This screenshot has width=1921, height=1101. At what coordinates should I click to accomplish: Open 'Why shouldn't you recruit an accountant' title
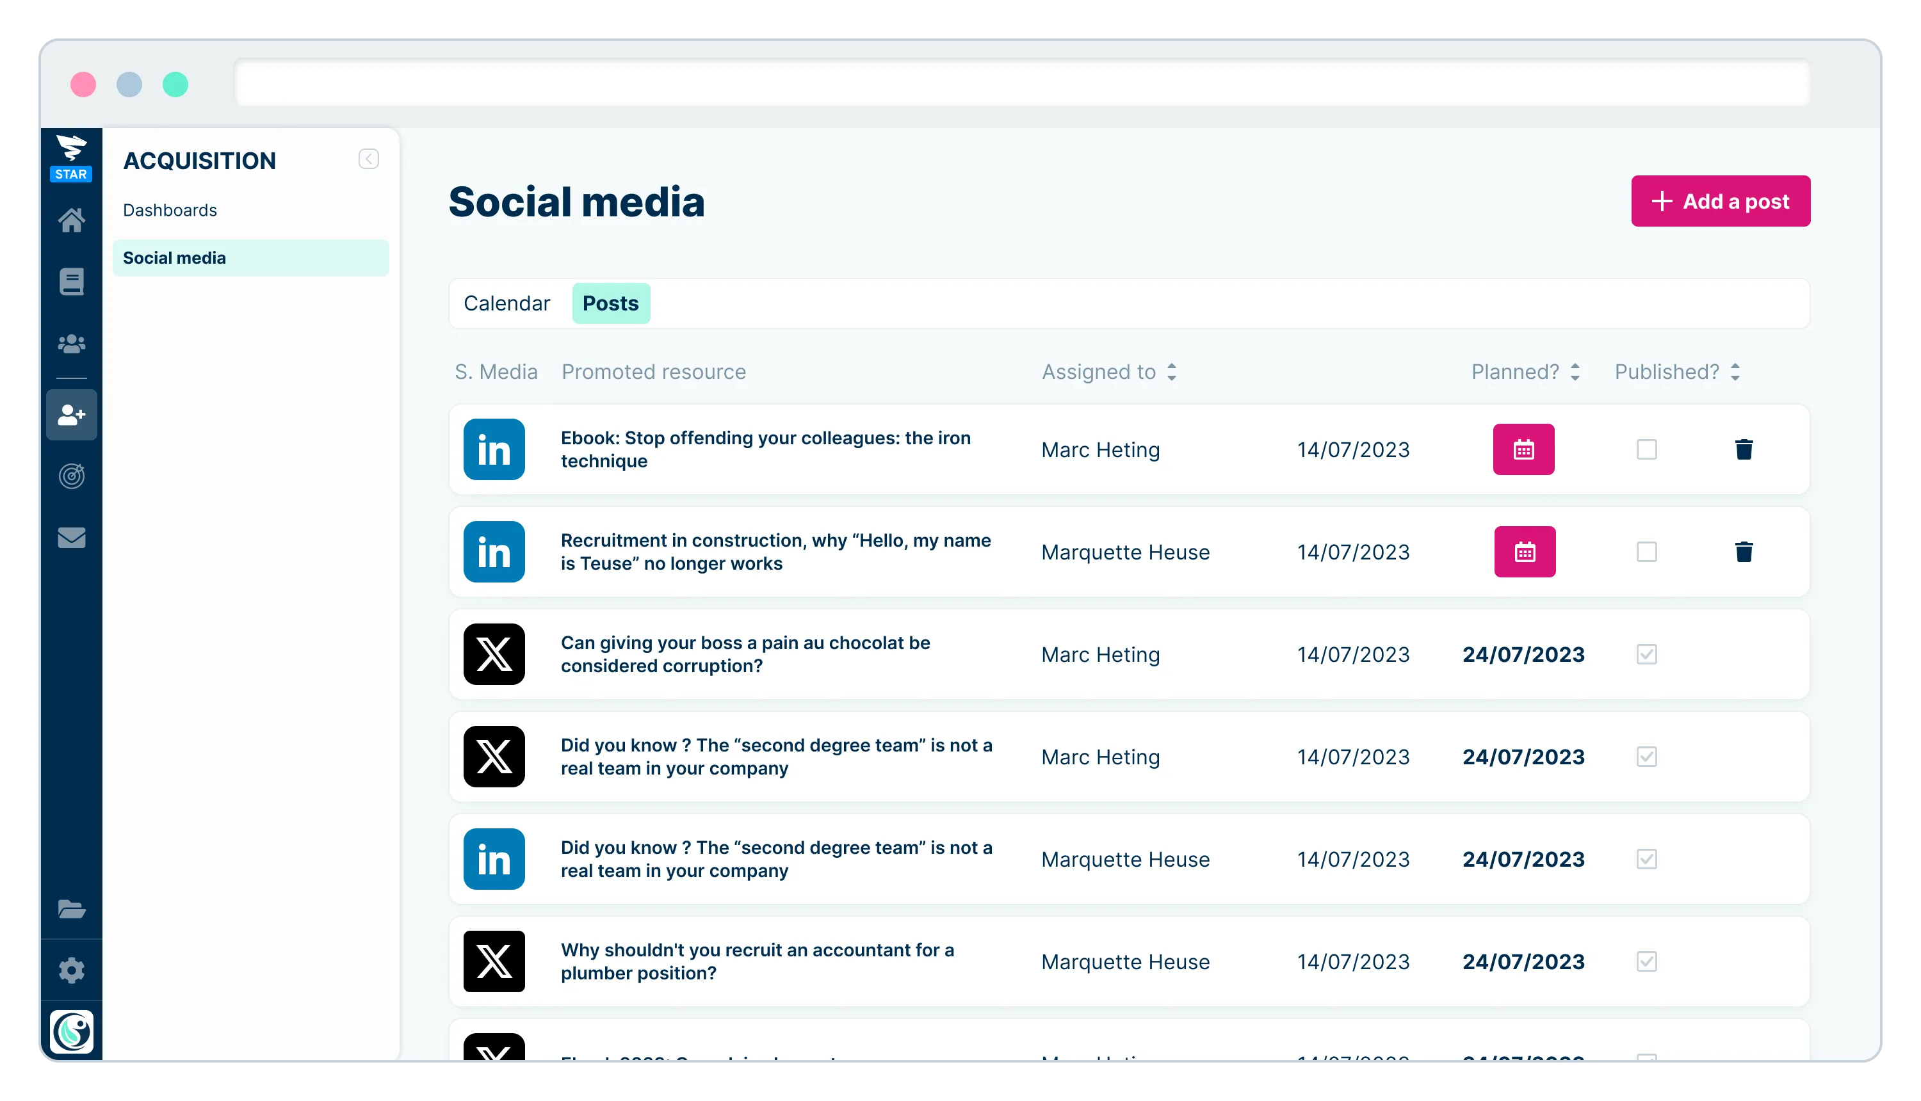757,961
